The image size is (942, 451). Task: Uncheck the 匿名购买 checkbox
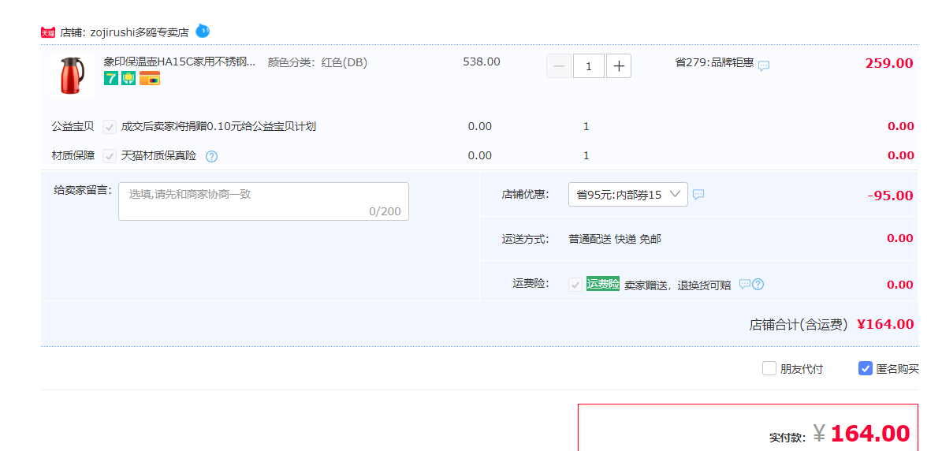pyautogui.click(x=865, y=368)
